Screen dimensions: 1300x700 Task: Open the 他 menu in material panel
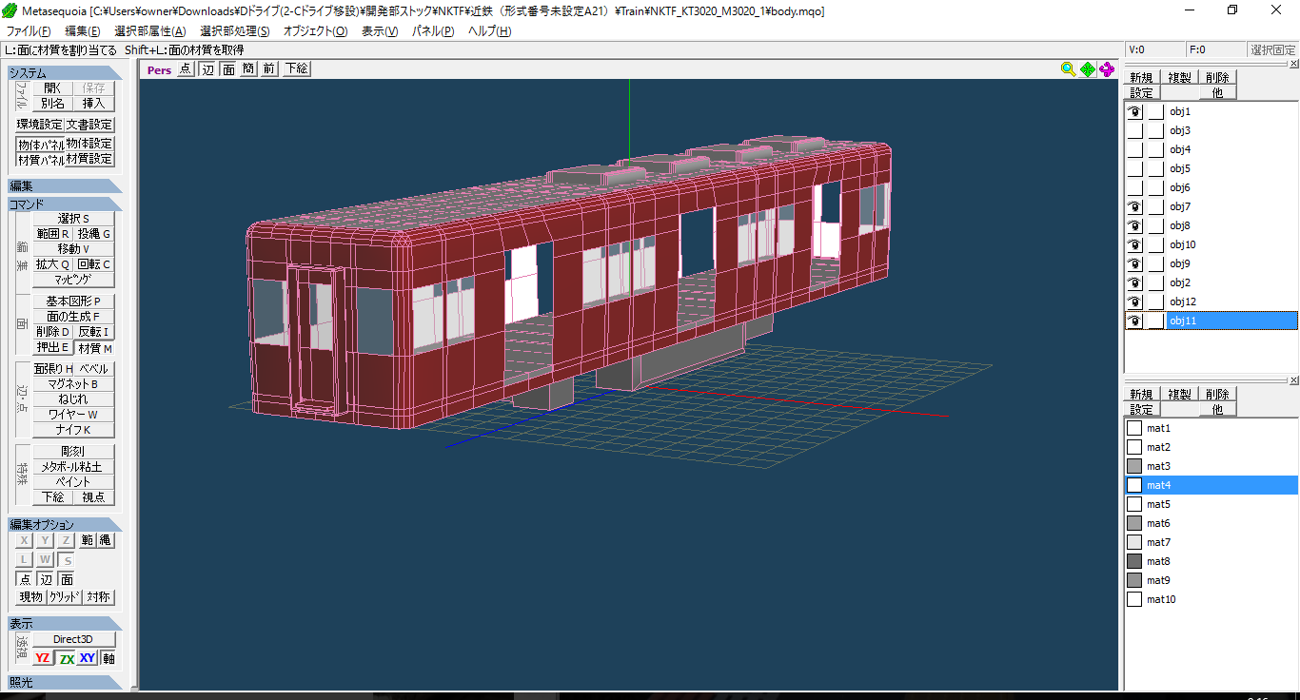point(1217,409)
